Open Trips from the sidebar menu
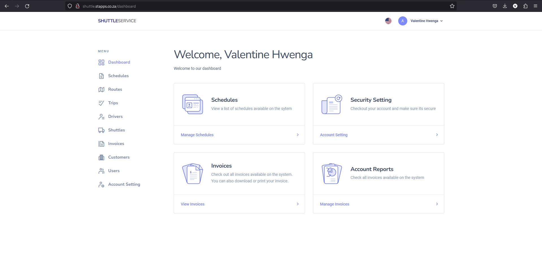This screenshot has width=542, height=279. [113, 103]
